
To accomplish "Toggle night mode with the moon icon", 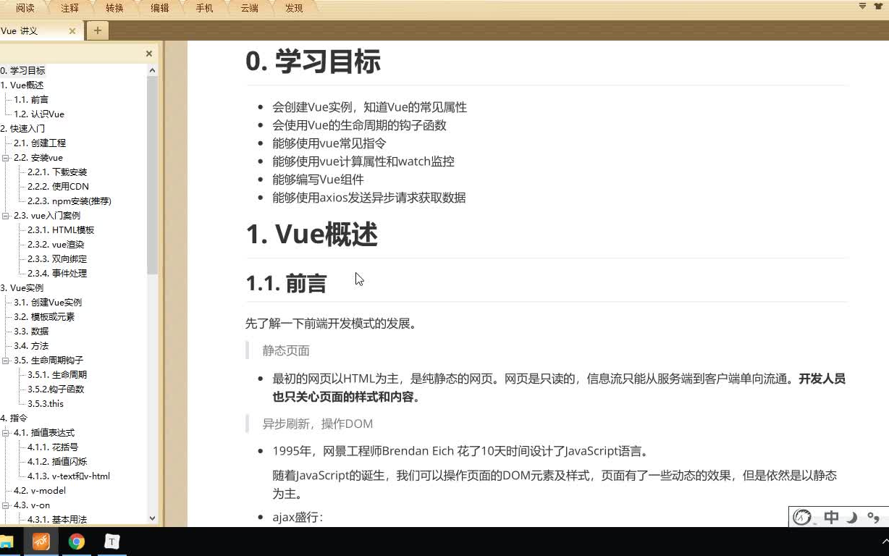I will pyautogui.click(x=852, y=517).
